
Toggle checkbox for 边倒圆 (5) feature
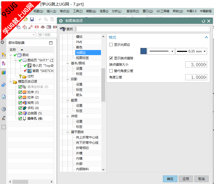[20, 113]
